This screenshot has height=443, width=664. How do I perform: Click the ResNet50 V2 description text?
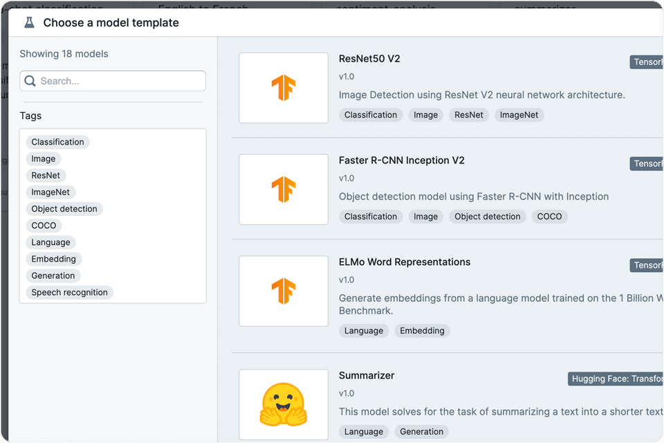pyautogui.click(x=482, y=95)
